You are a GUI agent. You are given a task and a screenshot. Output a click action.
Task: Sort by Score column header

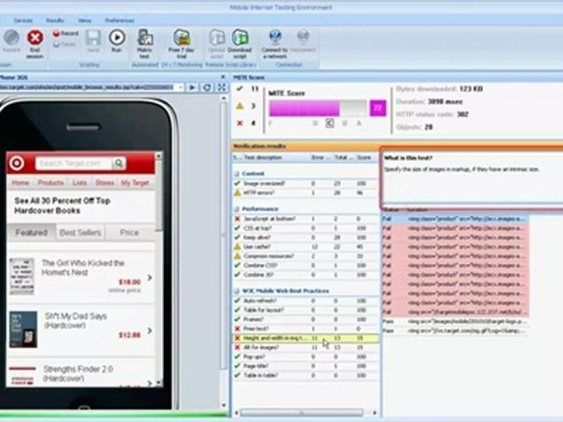[365, 158]
